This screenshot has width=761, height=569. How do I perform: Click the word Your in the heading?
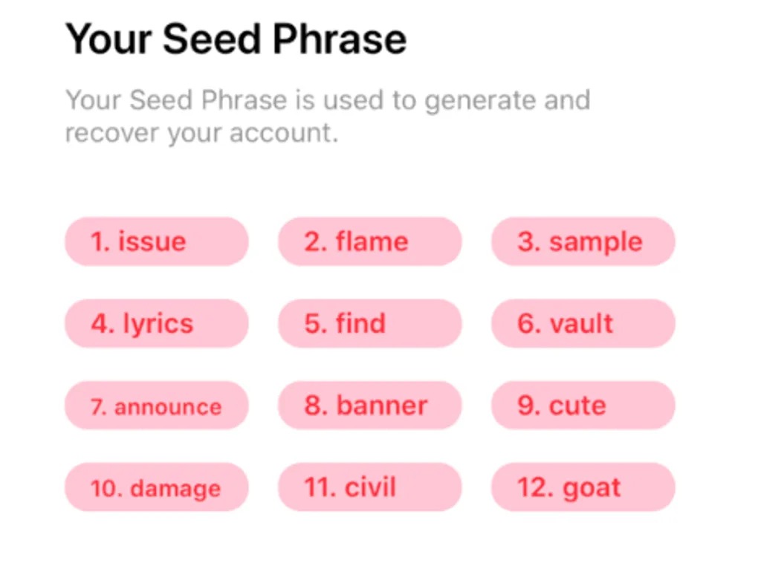coord(109,39)
